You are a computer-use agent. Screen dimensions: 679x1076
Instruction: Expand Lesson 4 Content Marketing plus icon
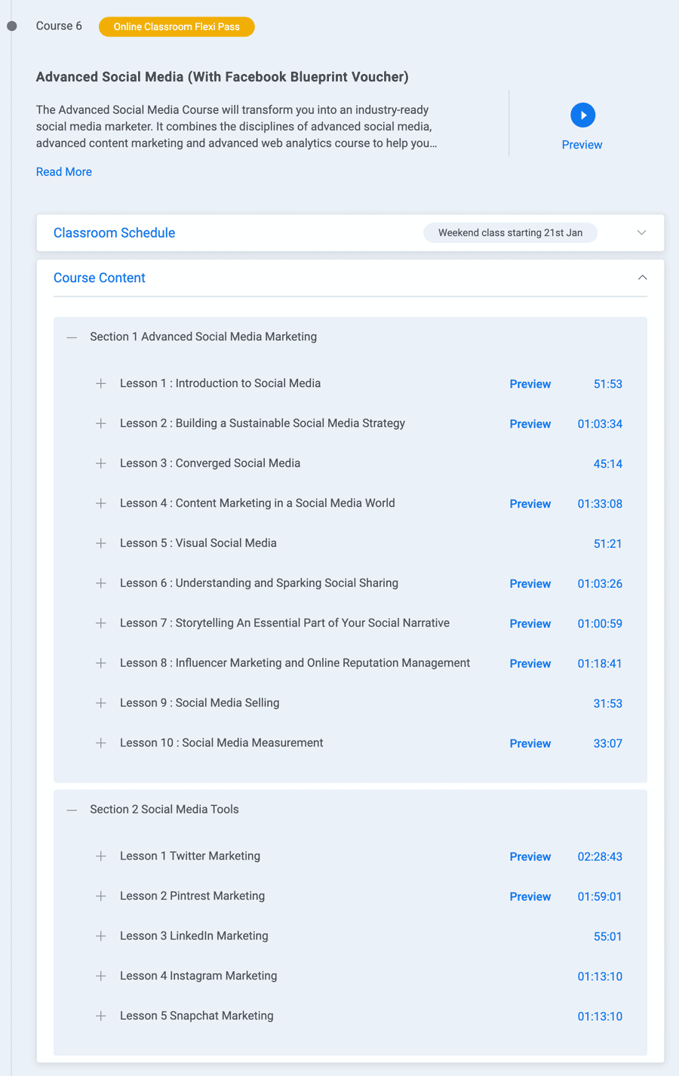100,503
